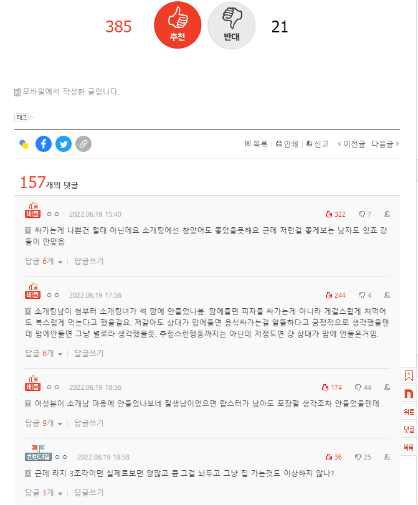Expand 답글 9개 replies list
The height and width of the screenshot is (505, 418).
click(44, 423)
